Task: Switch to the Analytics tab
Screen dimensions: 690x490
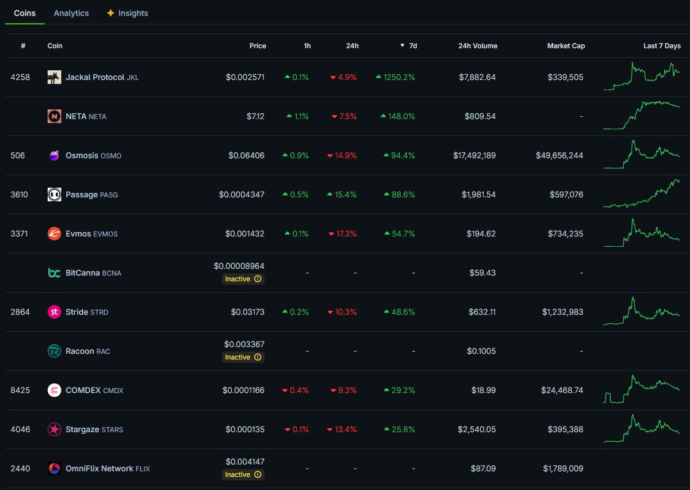Action: (x=71, y=13)
